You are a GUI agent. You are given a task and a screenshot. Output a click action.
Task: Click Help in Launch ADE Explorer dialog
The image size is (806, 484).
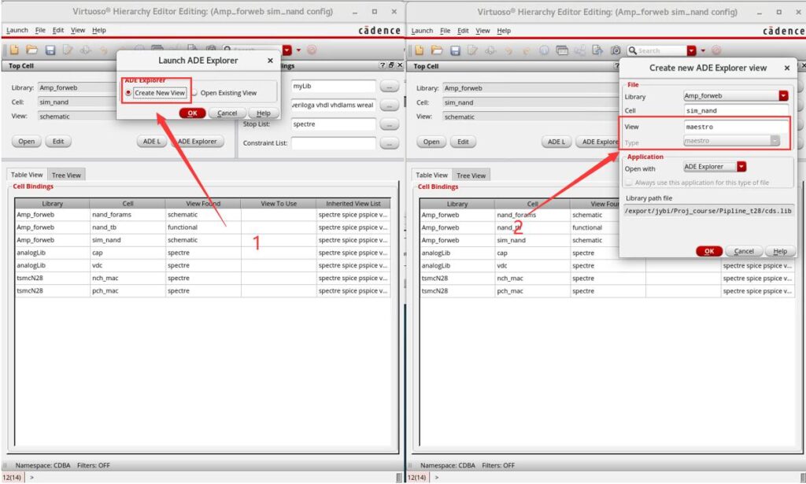(263, 113)
